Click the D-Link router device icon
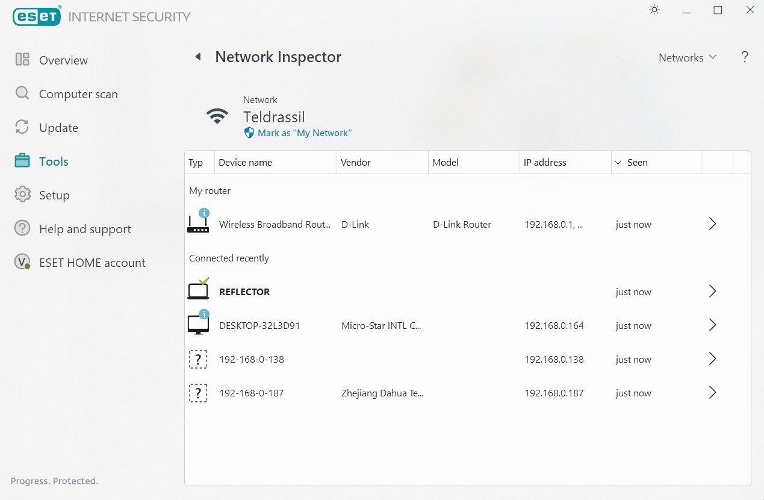This screenshot has width=764, height=500. click(x=198, y=222)
